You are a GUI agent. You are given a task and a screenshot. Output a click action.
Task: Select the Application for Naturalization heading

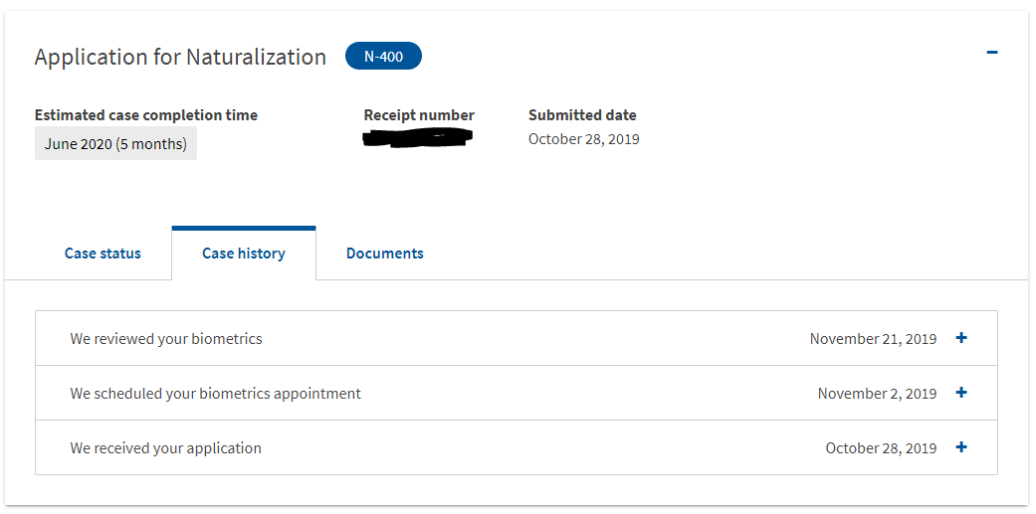point(180,57)
